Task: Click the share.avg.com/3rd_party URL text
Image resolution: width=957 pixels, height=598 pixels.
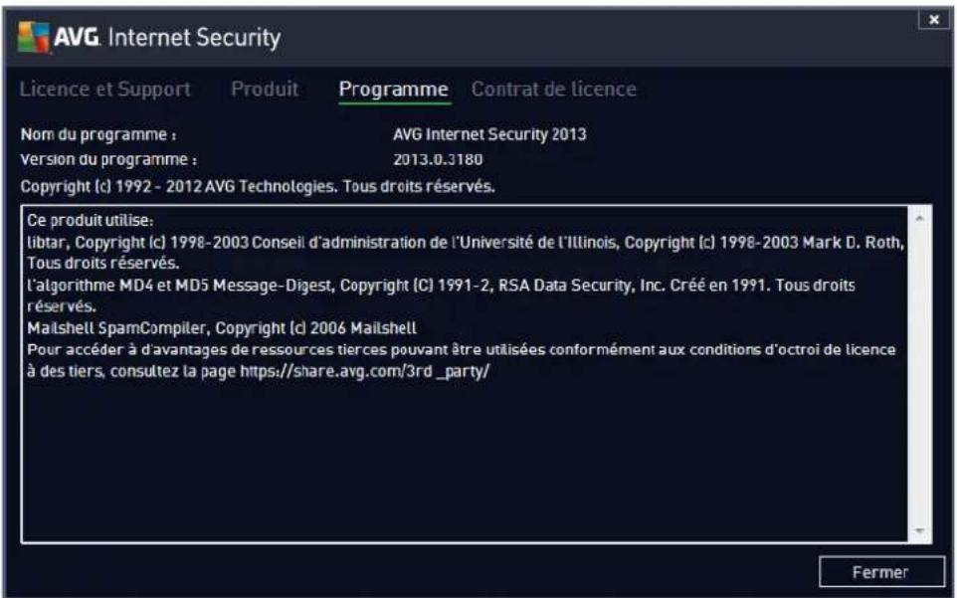Action: click(364, 371)
